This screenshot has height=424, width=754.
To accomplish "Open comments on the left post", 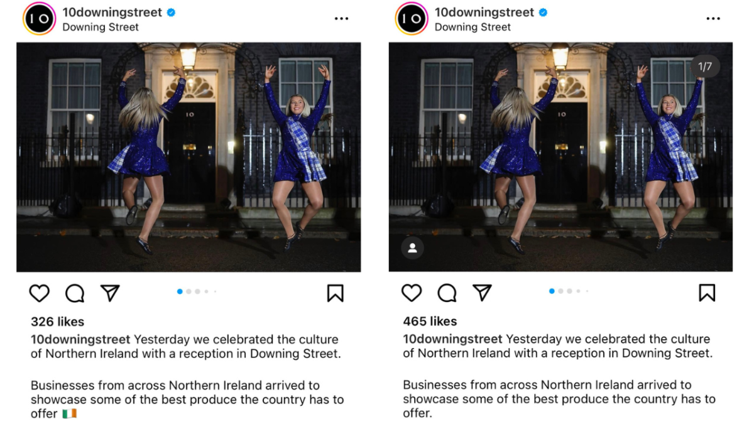I will tap(75, 293).
